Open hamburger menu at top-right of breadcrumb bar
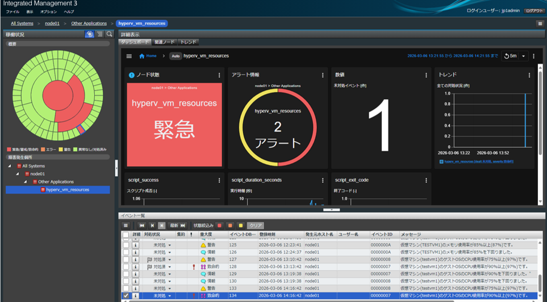The height and width of the screenshot is (302, 547). (540, 24)
